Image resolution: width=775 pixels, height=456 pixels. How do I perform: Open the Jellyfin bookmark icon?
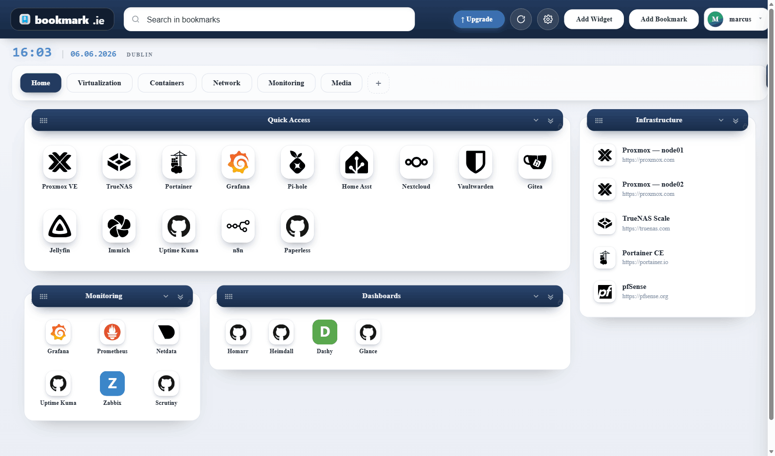pyautogui.click(x=59, y=226)
